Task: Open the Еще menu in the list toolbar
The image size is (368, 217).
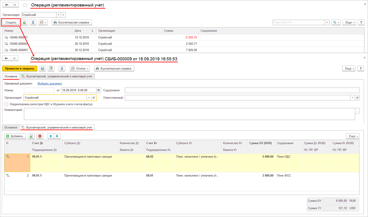Action: (349, 22)
